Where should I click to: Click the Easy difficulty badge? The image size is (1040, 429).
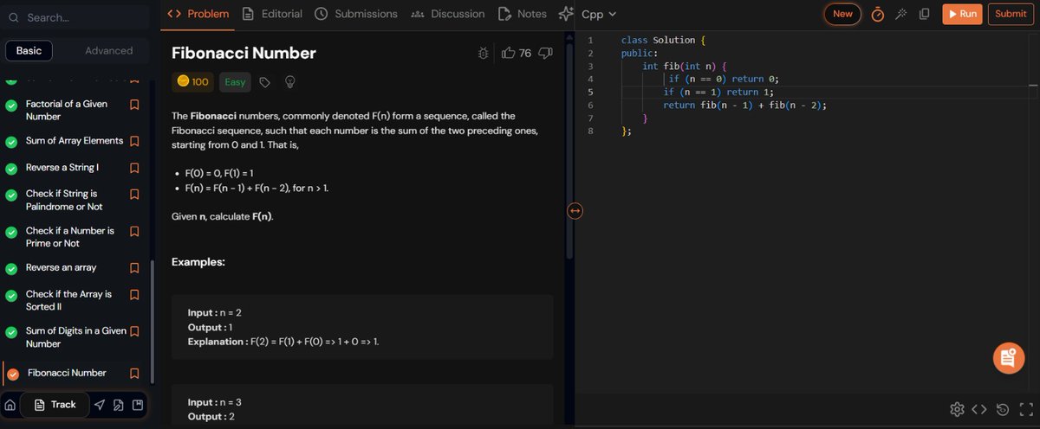(235, 82)
